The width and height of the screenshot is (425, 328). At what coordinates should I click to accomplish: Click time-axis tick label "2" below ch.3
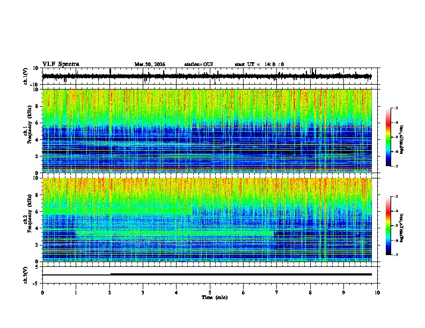coord(109,293)
